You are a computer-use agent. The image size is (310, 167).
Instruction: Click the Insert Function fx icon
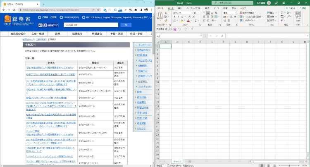pos(222,36)
